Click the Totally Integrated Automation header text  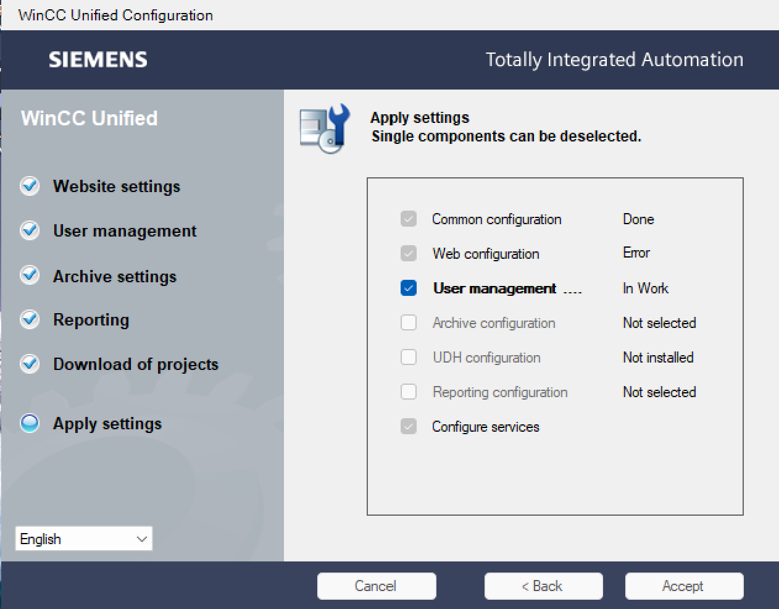[614, 60]
